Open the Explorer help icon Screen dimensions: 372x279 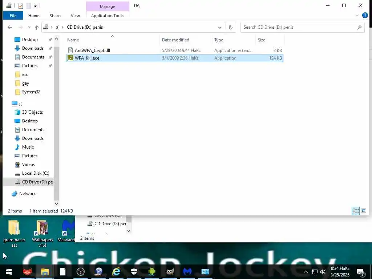coord(365,15)
